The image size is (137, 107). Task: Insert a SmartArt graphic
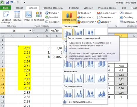coord(52,17)
